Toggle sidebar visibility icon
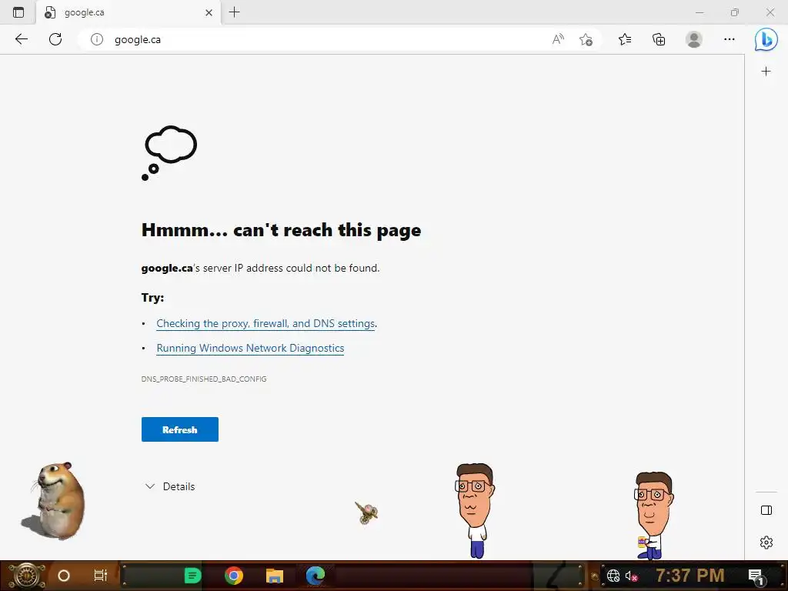 pyautogui.click(x=766, y=511)
